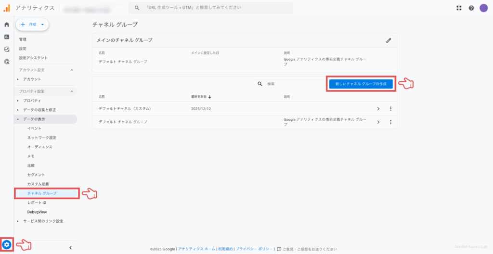Open イベント under データの表示

click(x=34, y=128)
